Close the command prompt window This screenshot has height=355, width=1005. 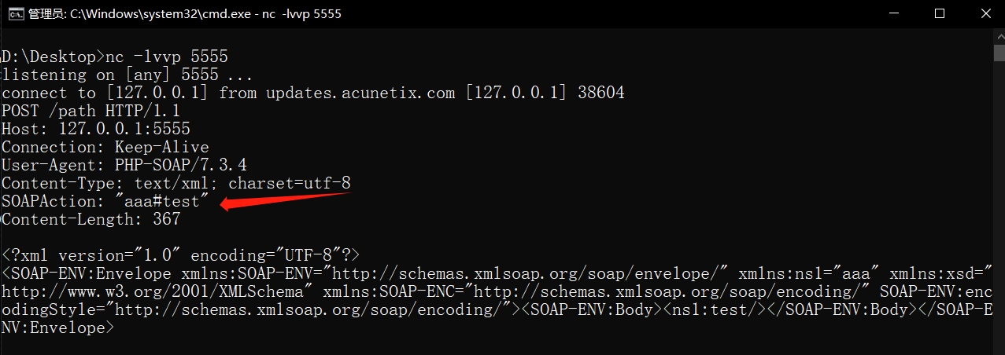pos(985,13)
